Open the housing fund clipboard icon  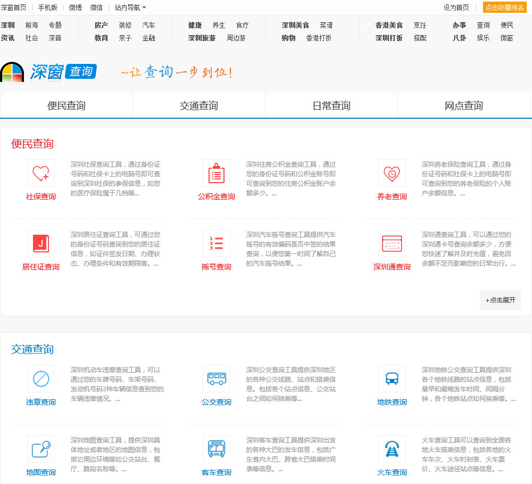(217, 174)
